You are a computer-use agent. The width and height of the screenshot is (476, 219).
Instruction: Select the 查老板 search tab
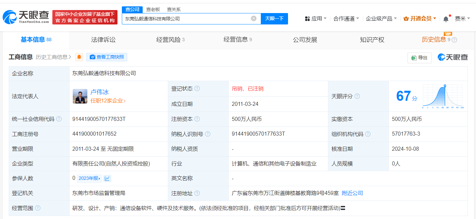point(153,9)
